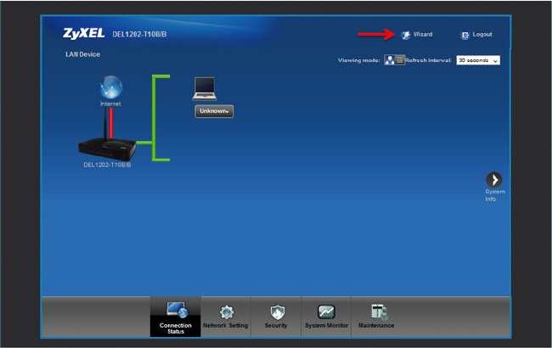
Task: Click the Logout text link
Action: (482, 34)
